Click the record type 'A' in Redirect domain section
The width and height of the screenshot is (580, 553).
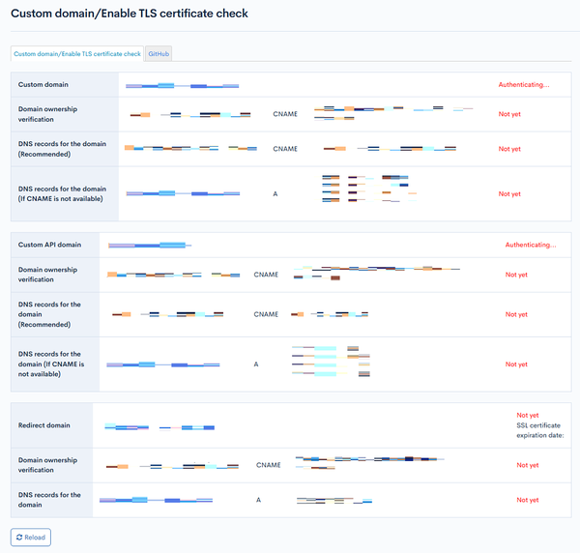click(258, 500)
